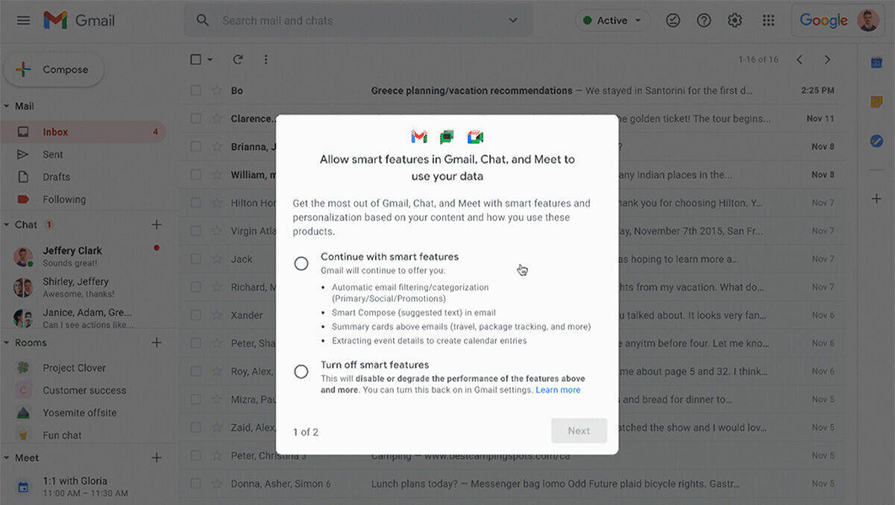Screen dimensions: 895x505
Task: Tick the checkbox for Xander's email
Action: point(195,315)
